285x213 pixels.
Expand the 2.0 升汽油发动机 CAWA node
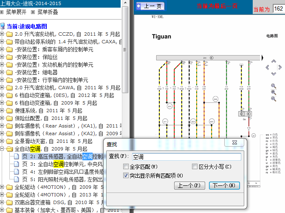pos(2,87)
